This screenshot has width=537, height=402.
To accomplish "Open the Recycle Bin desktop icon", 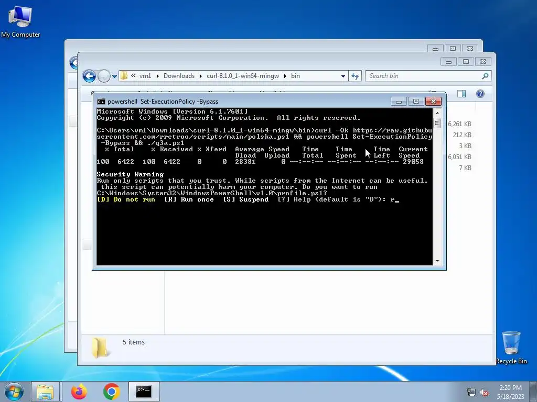I will pos(511,348).
